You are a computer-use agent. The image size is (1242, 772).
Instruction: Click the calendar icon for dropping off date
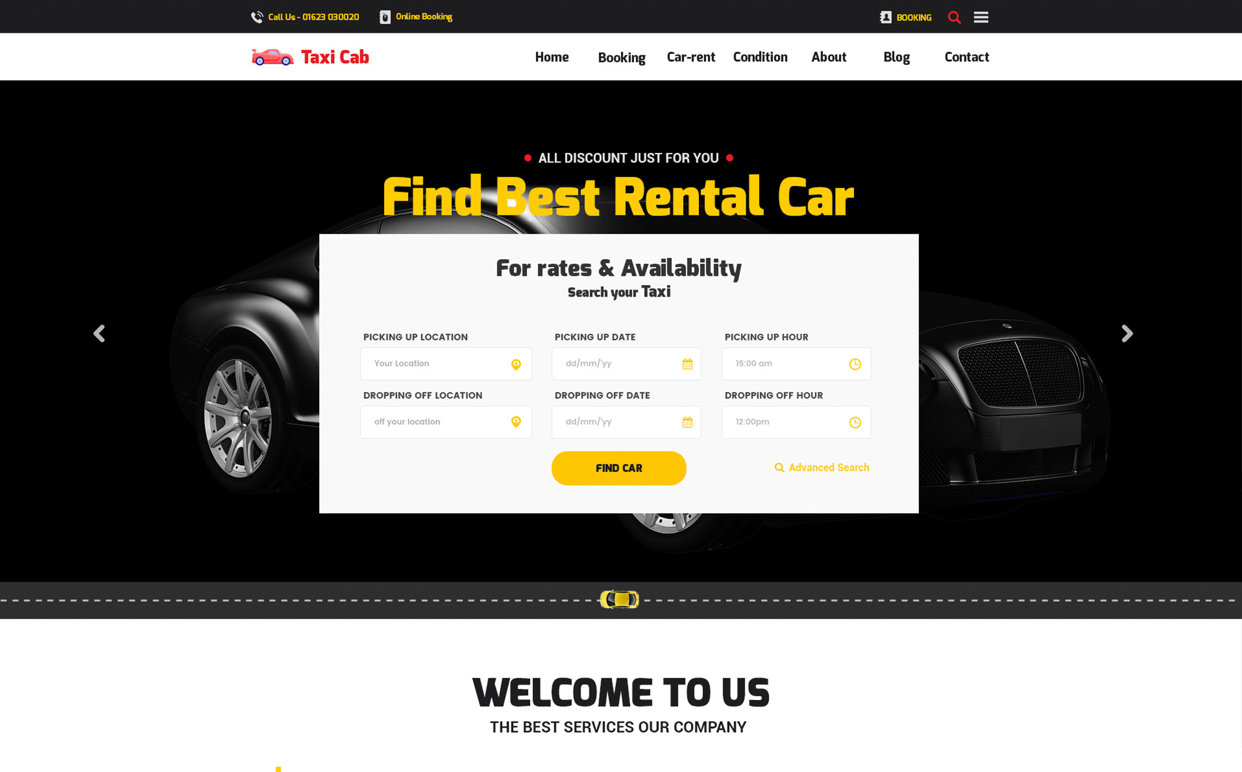click(687, 421)
